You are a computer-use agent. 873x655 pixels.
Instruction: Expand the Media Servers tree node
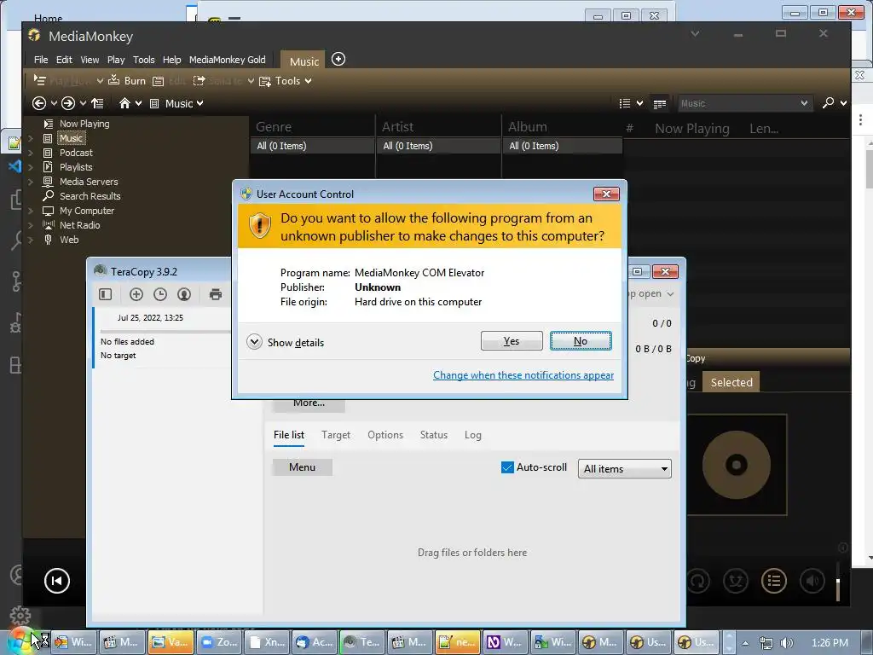click(31, 182)
